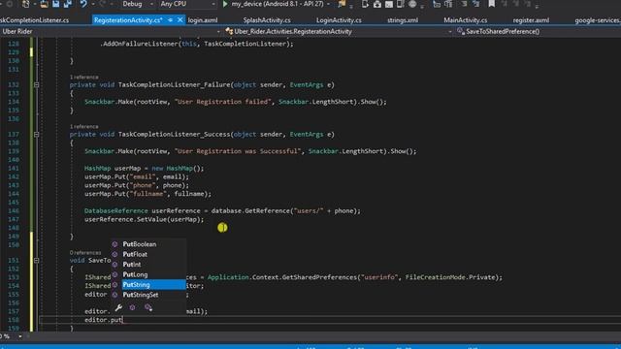The height and width of the screenshot is (349, 621).
Task: Click the "users/" string on line 146
Action: click(309, 211)
